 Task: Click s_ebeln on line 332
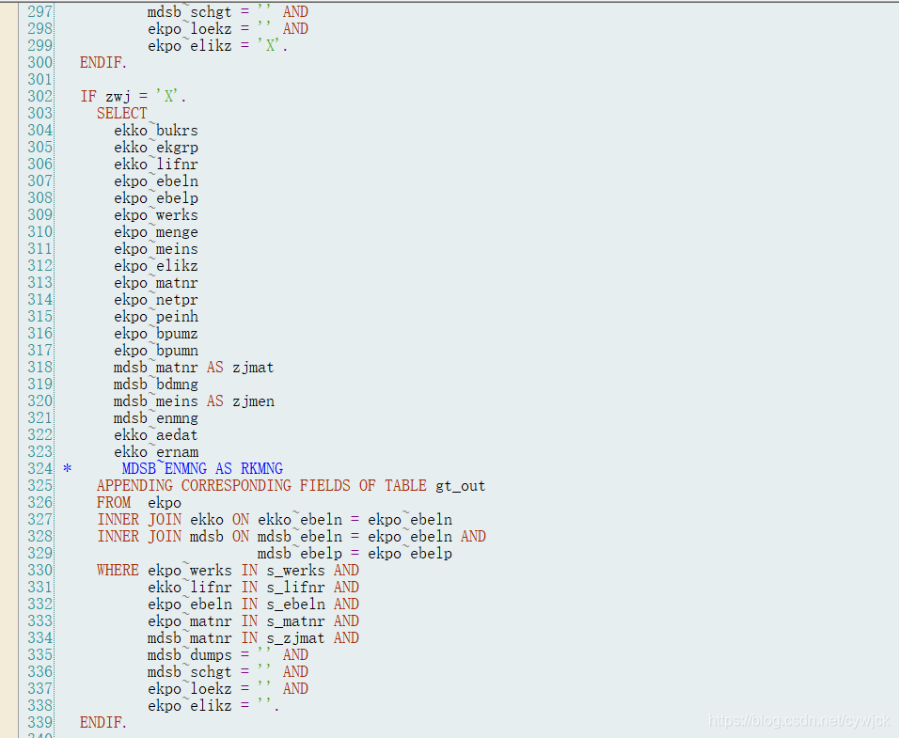coord(295,605)
